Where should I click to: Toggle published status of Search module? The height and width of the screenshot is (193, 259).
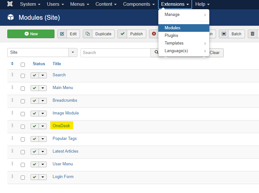(35, 75)
